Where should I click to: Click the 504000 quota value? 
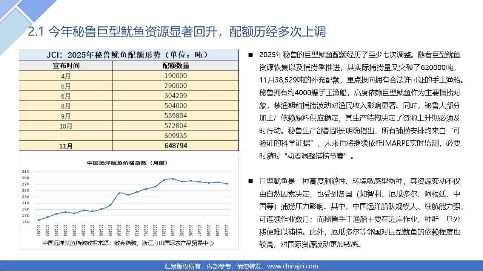click(175, 106)
